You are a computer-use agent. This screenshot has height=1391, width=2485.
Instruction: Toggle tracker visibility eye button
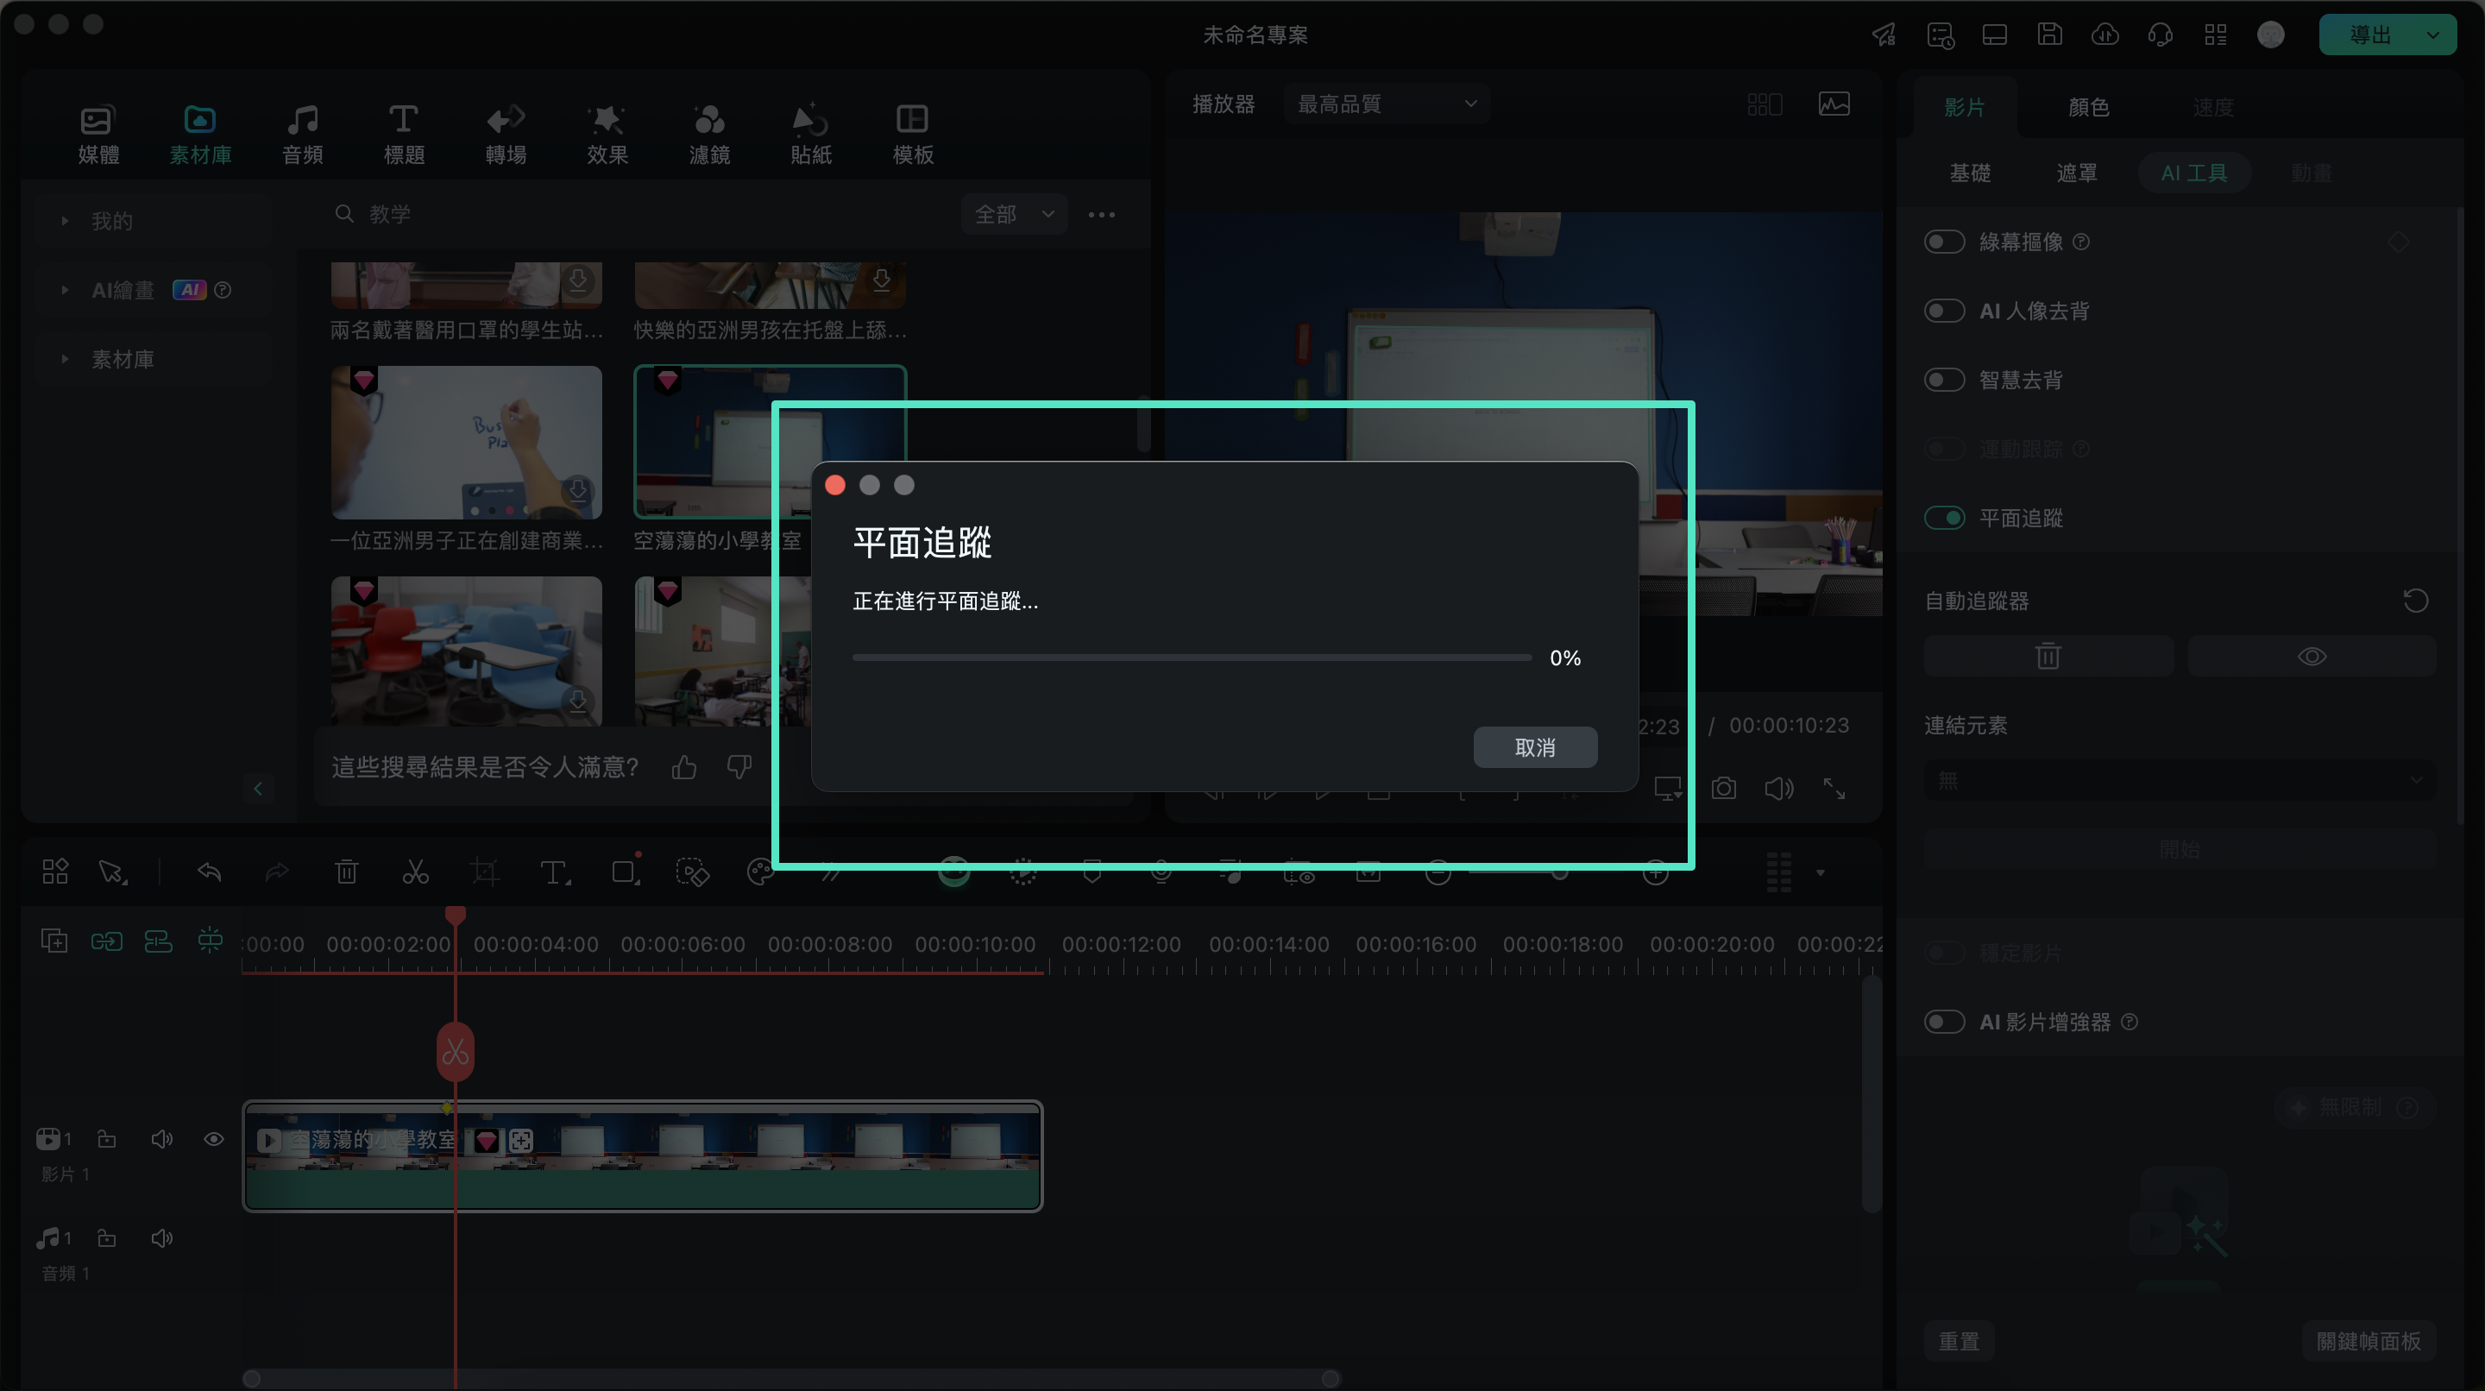coord(2312,656)
